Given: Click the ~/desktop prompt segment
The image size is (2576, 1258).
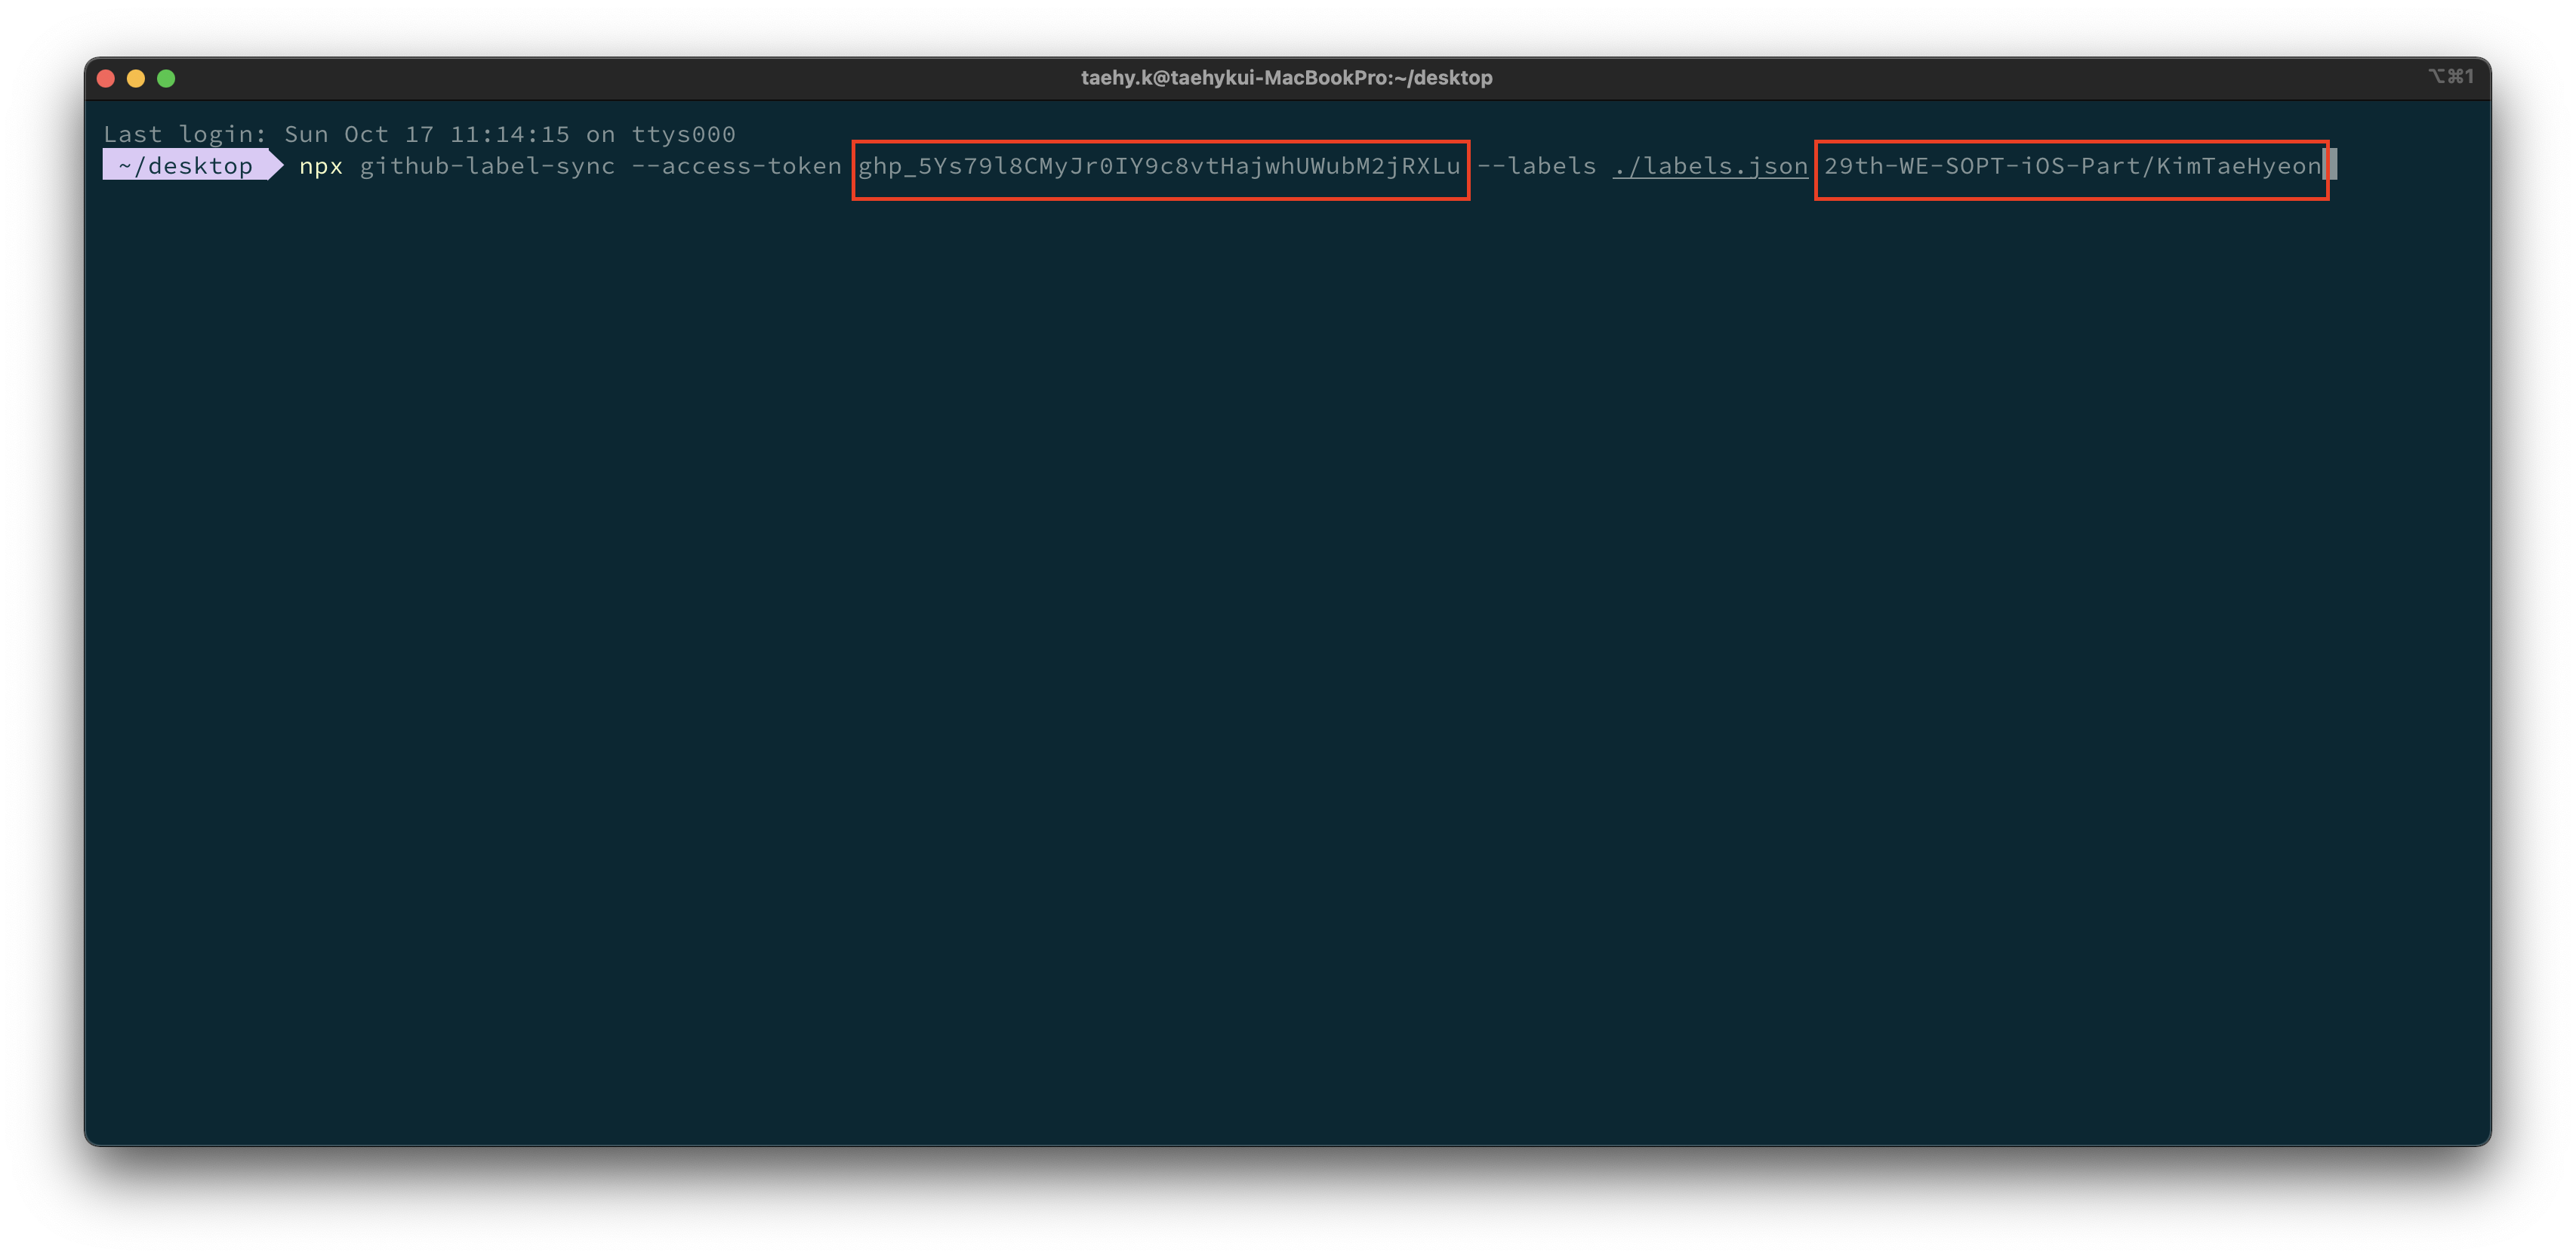Looking at the screenshot, I should tap(186, 166).
